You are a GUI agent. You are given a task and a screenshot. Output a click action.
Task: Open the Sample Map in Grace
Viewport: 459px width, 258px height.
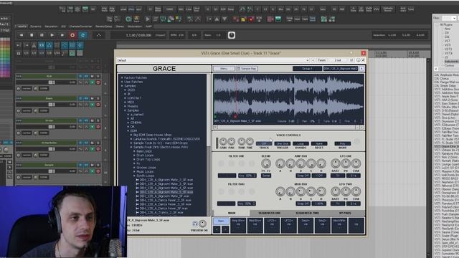[247, 69]
